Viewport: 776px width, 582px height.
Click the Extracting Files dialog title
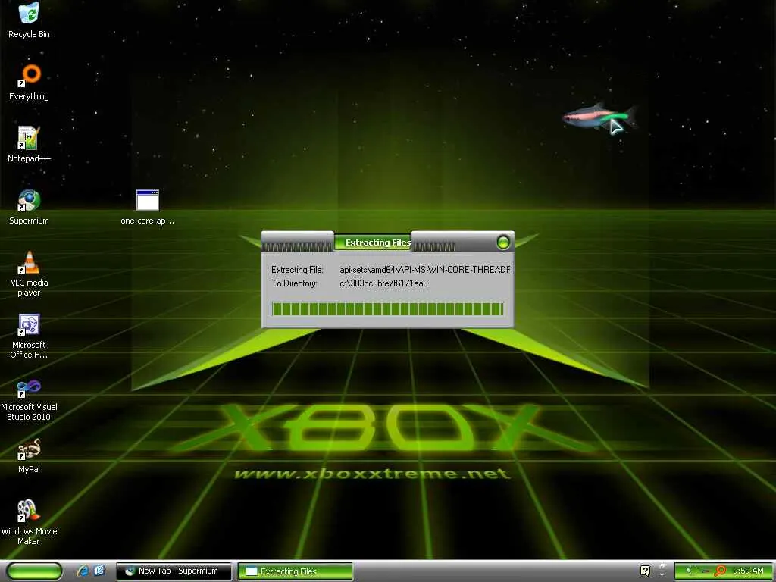(377, 242)
